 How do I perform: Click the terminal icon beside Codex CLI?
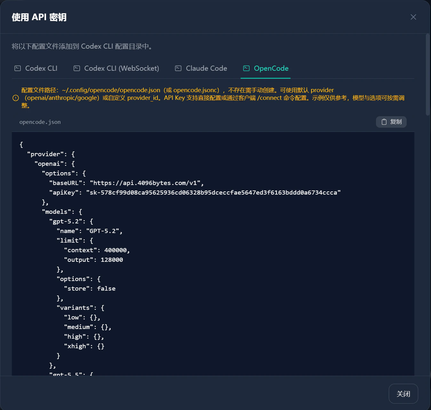click(18, 68)
